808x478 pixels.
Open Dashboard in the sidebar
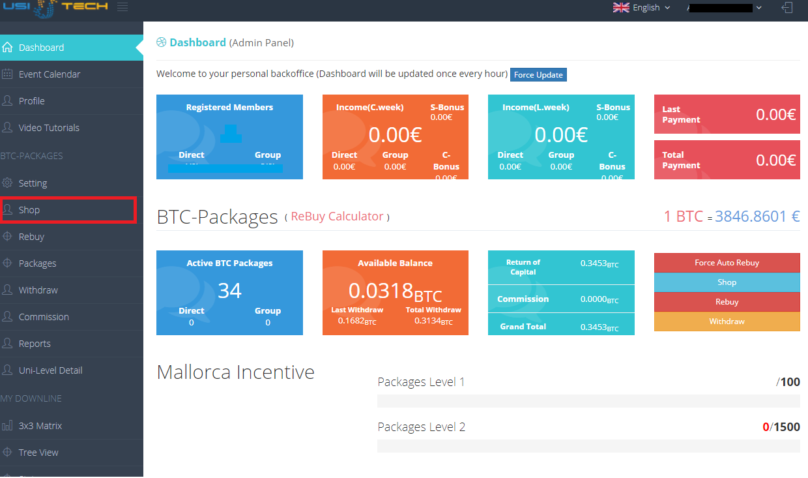pos(72,48)
